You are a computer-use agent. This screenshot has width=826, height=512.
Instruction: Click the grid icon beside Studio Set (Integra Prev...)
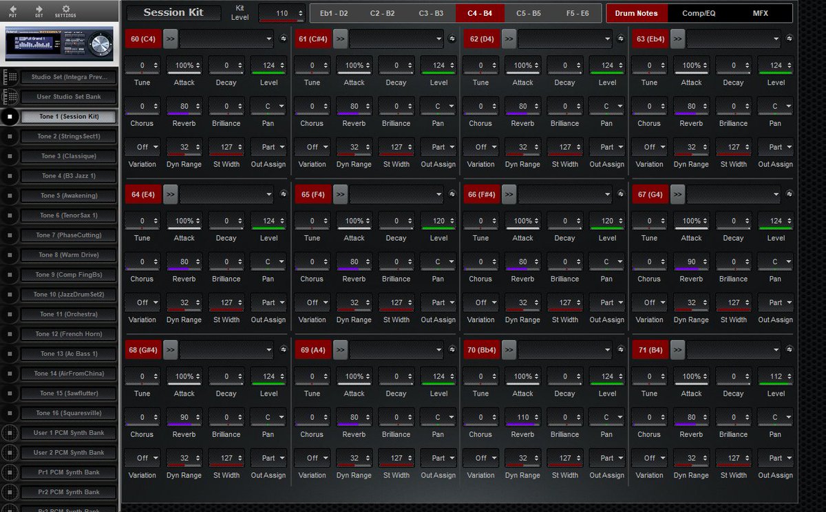tap(10, 76)
